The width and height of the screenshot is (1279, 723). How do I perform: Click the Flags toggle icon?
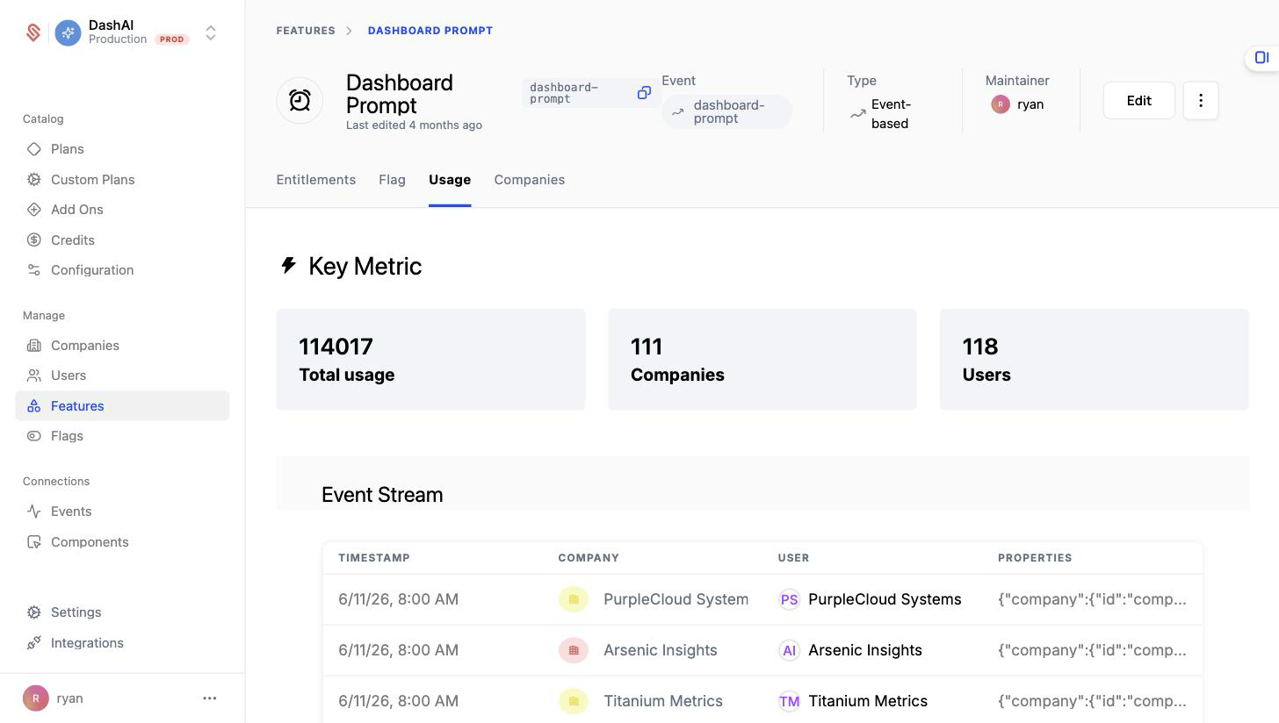(x=34, y=436)
